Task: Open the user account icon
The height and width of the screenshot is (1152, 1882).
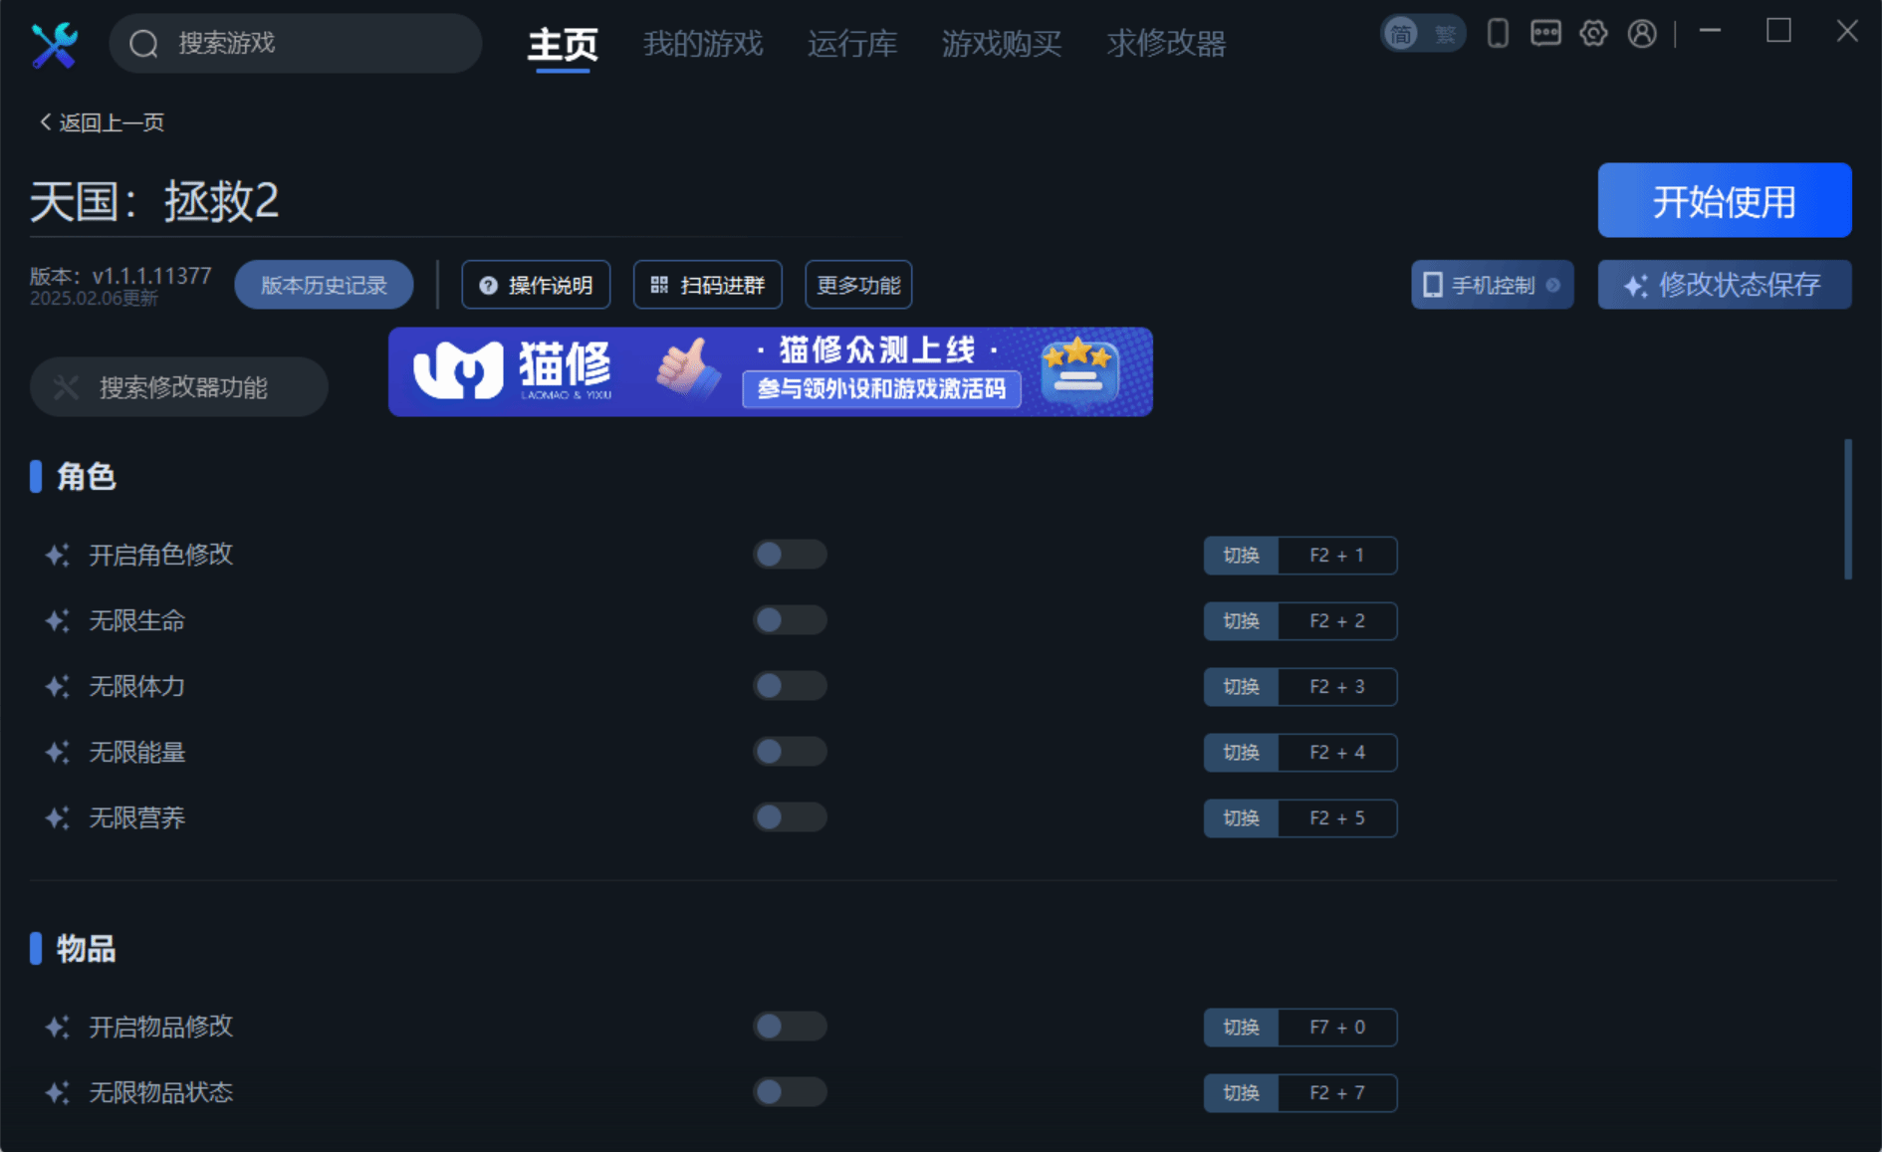Action: (1642, 33)
